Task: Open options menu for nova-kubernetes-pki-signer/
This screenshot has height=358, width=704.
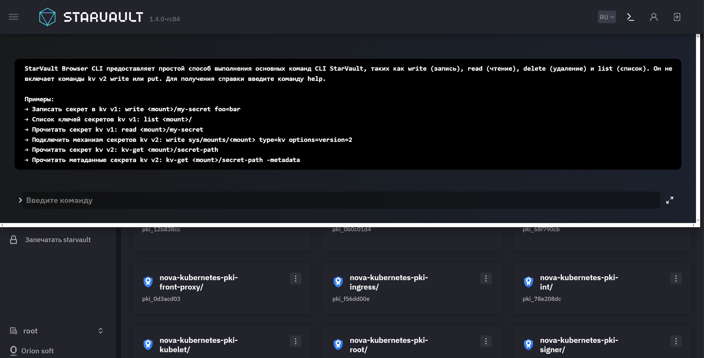Action: pos(676,341)
